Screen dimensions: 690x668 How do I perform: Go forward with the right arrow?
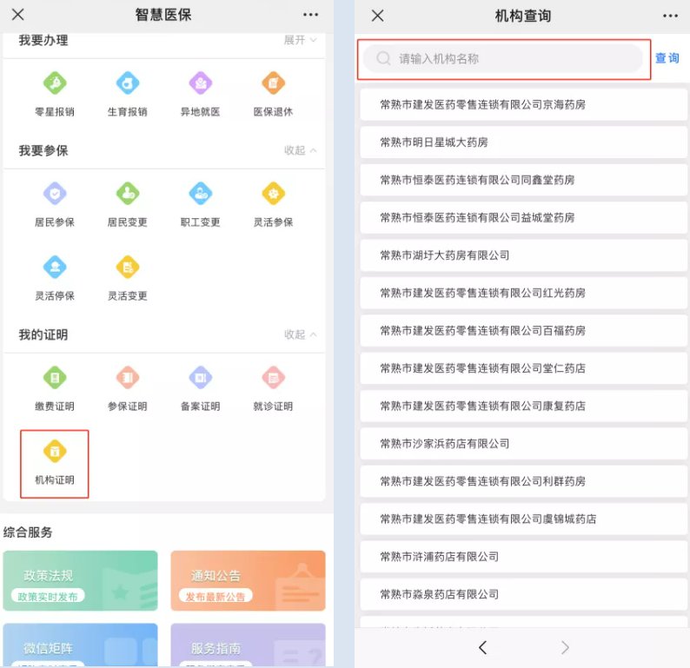click(565, 647)
